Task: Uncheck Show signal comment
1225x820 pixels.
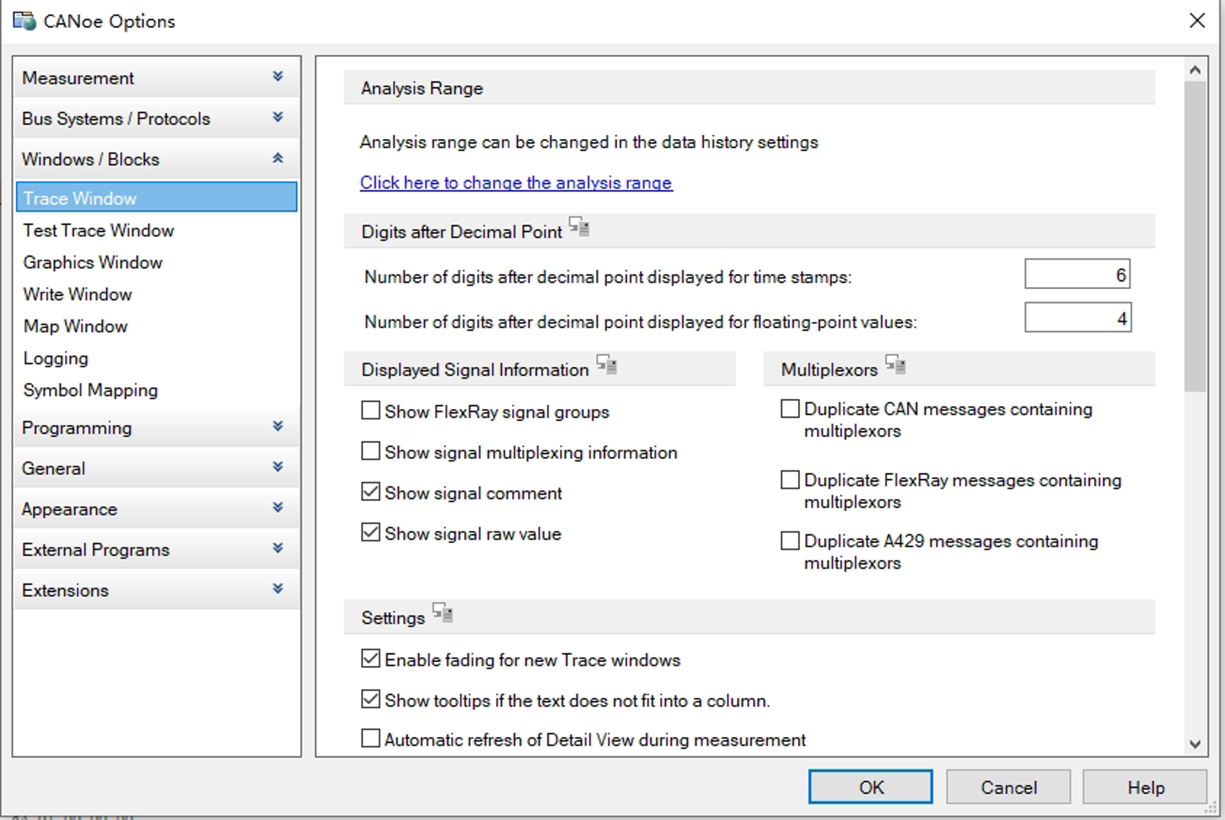Action: coord(371,492)
